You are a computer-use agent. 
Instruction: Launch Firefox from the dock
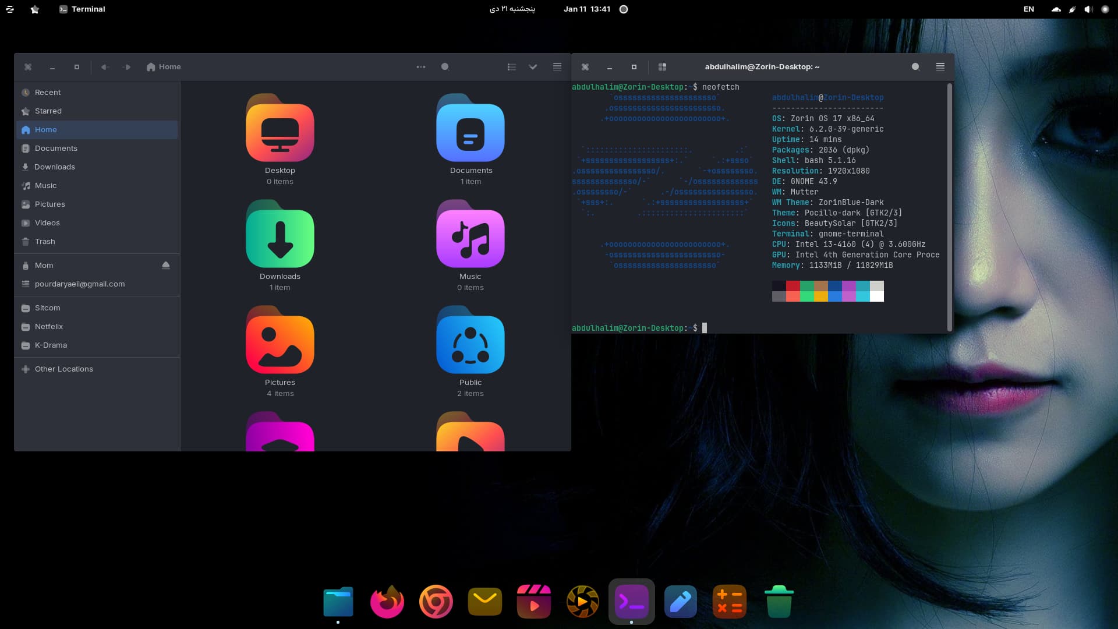click(387, 602)
